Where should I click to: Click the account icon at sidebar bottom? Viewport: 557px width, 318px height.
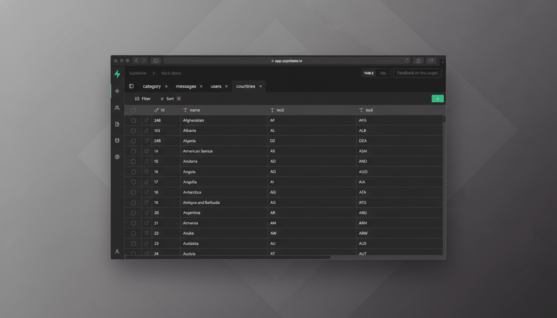tap(117, 251)
